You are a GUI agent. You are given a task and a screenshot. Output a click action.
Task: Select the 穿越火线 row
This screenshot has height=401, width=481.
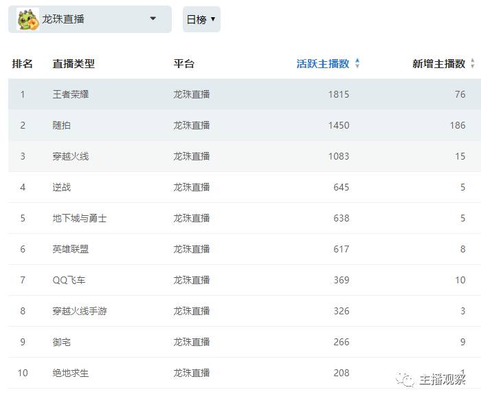pos(71,156)
